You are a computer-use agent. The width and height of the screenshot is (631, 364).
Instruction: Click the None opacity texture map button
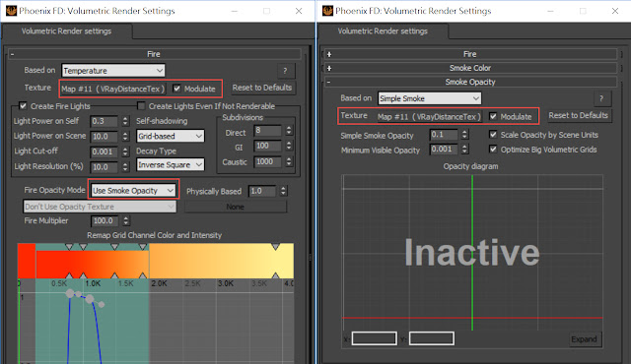(236, 207)
